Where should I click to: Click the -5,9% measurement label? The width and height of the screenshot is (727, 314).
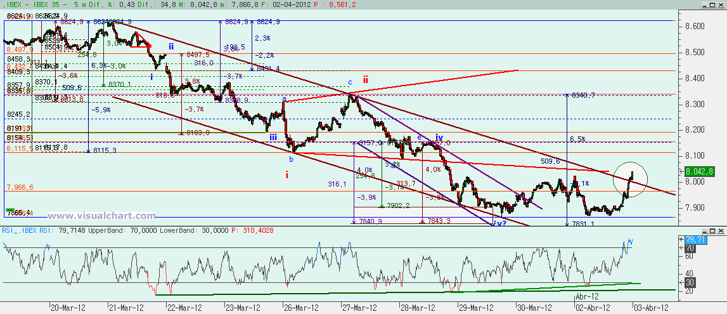[101, 110]
